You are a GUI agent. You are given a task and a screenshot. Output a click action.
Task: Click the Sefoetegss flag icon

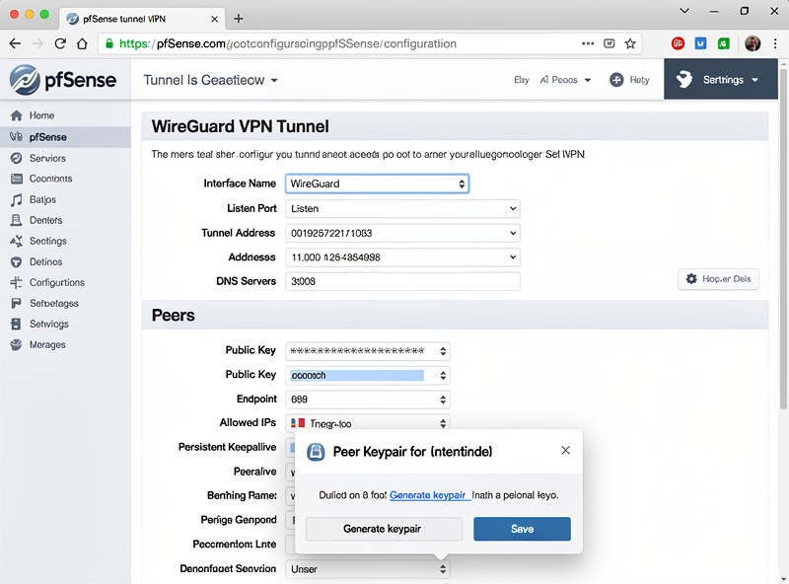point(16,304)
